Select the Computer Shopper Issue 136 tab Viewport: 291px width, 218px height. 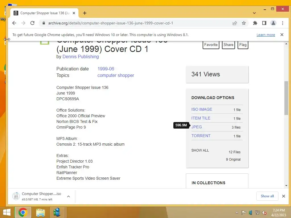44,13
